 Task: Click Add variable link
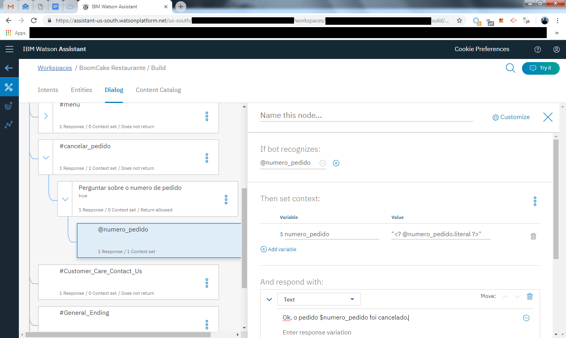(x=278, y=249)
